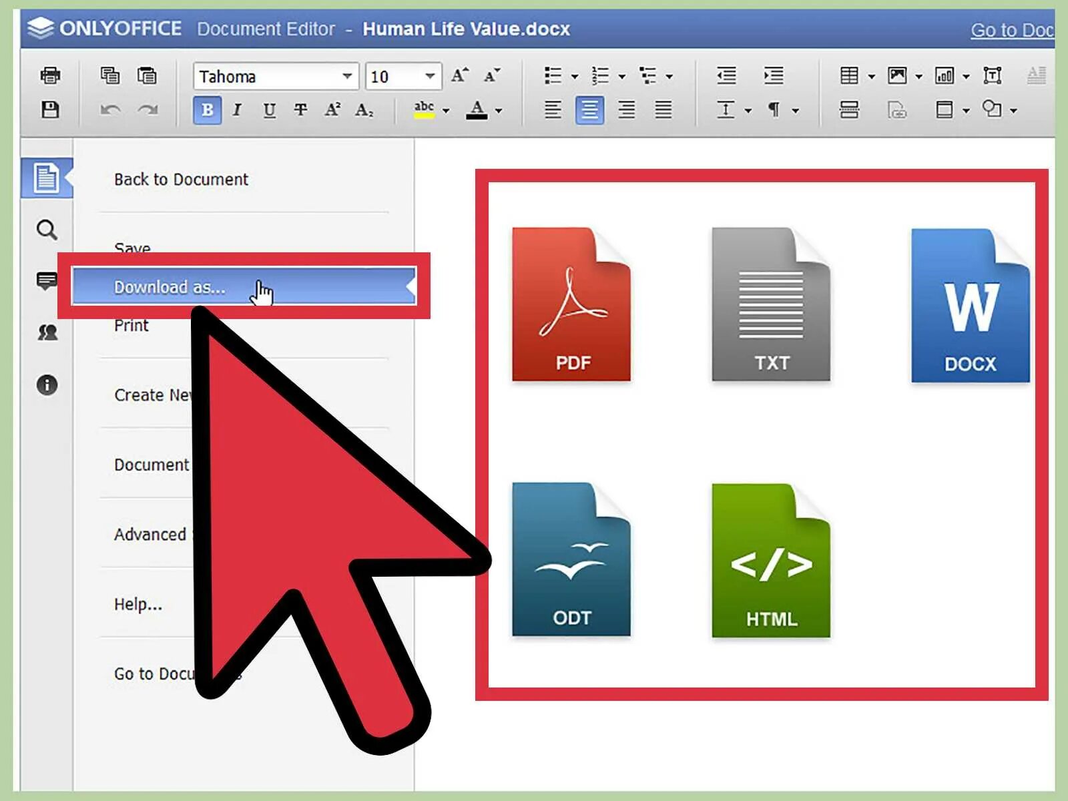
Task: Toggle Superscript formatting
Action: [332, 109]
